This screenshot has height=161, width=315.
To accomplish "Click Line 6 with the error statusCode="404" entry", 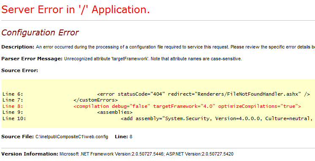I will tap(156, 94).
